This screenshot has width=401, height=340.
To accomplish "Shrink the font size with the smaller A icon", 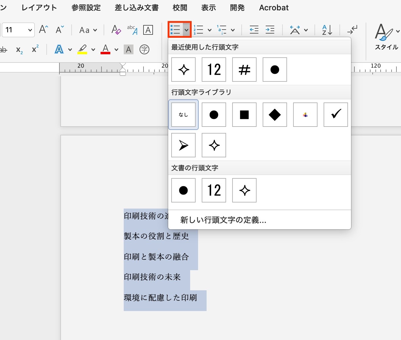I will click(x=60, y=30).
